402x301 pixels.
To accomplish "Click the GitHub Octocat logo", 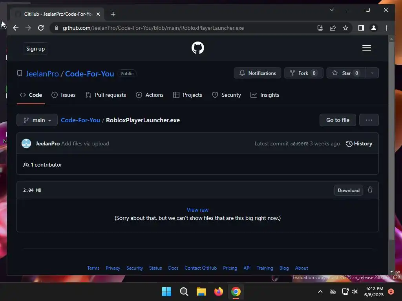I will (x=198, y=48).
